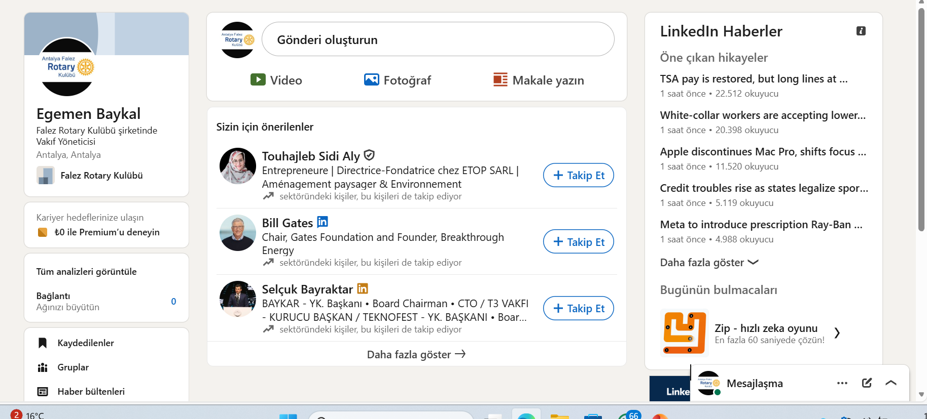Open TSA pay is restored news story
This screenshot has width=927, height=419.
(753, 79)
